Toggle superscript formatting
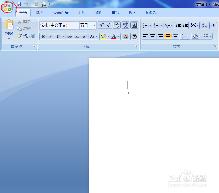The image size is (219, 193). pyautogui.click(x=85, y=37)
